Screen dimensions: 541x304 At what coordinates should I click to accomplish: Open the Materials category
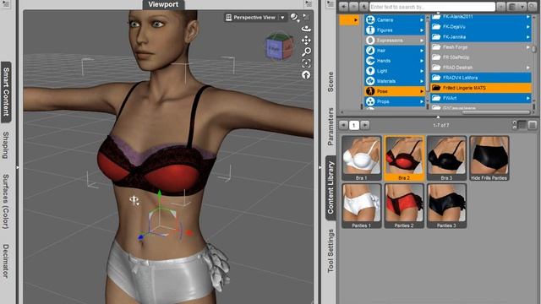pyautogui.click(x=395, y=81)
